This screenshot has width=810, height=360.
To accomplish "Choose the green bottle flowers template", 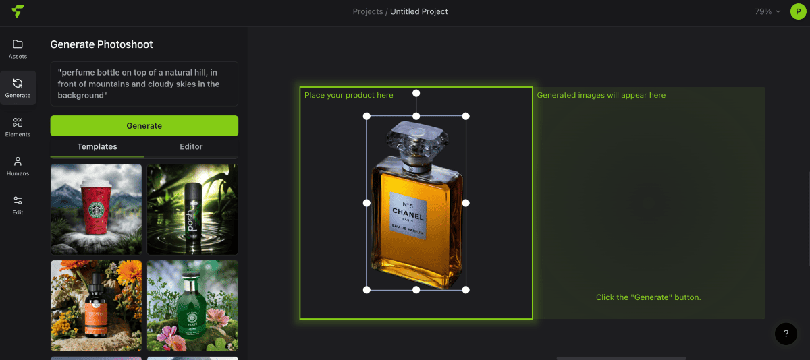I will (x=192, y=305).
